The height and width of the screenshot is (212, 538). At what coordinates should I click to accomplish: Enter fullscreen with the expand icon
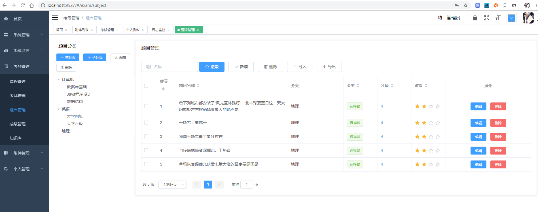coord(487,18)
